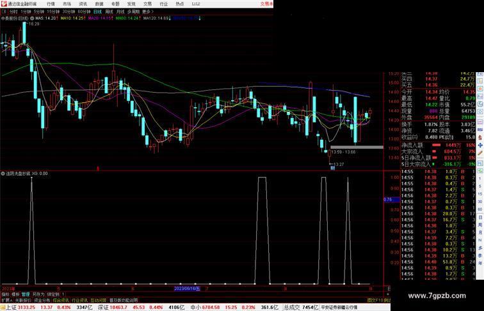Viewport: 484px width, 311px height.
Task: Click the 13.59 - 13.66 gray price band label
Action: (343, 152)
